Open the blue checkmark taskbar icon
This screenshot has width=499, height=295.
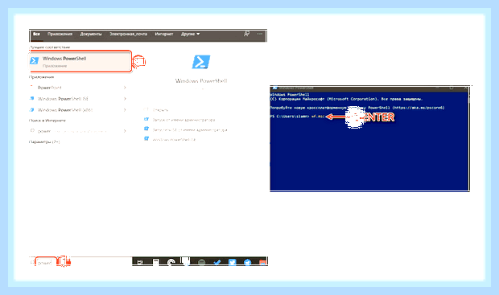point(217,263)
